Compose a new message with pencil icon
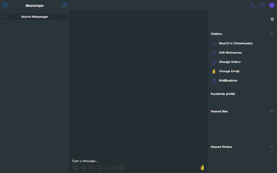Viewport: 277px width, 173px height. coord(64,5)
